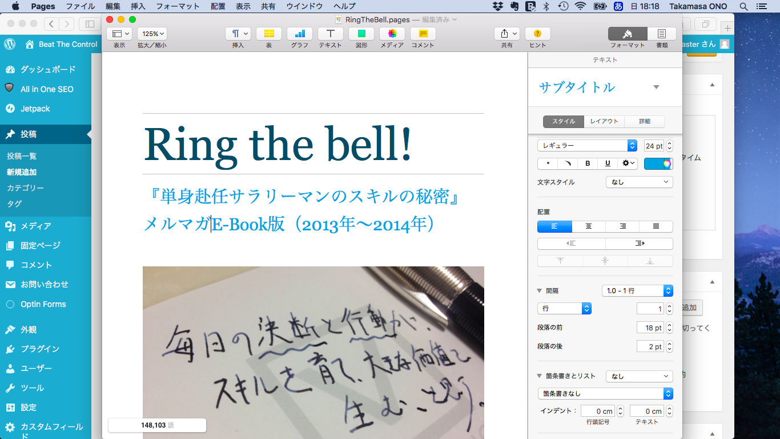Screen dimensions: 780x439
Task: Open the 文字スタイル dropdown set to なし
Action: pyautogui.click(x=640, y=182)
